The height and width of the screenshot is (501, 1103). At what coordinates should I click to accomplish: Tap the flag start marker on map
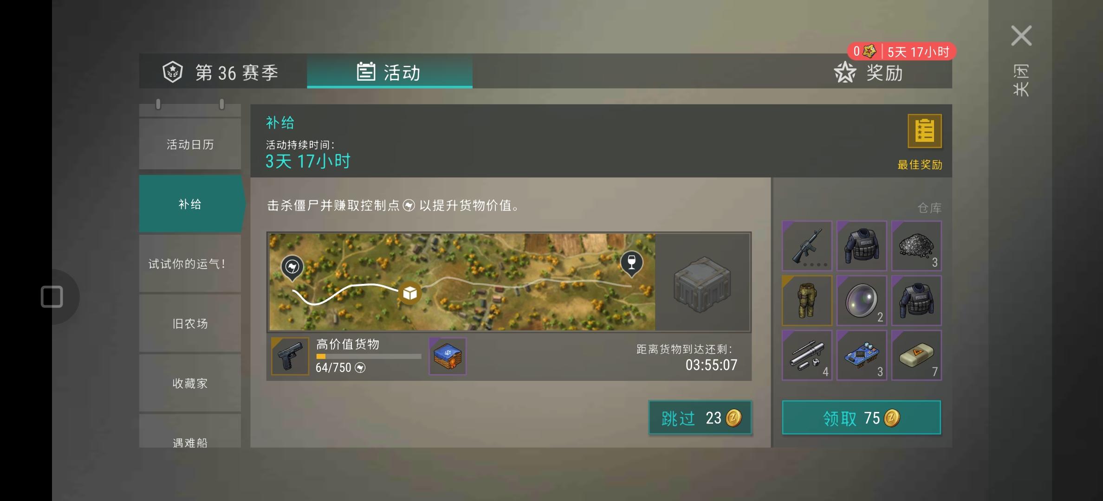coord(292,268)
